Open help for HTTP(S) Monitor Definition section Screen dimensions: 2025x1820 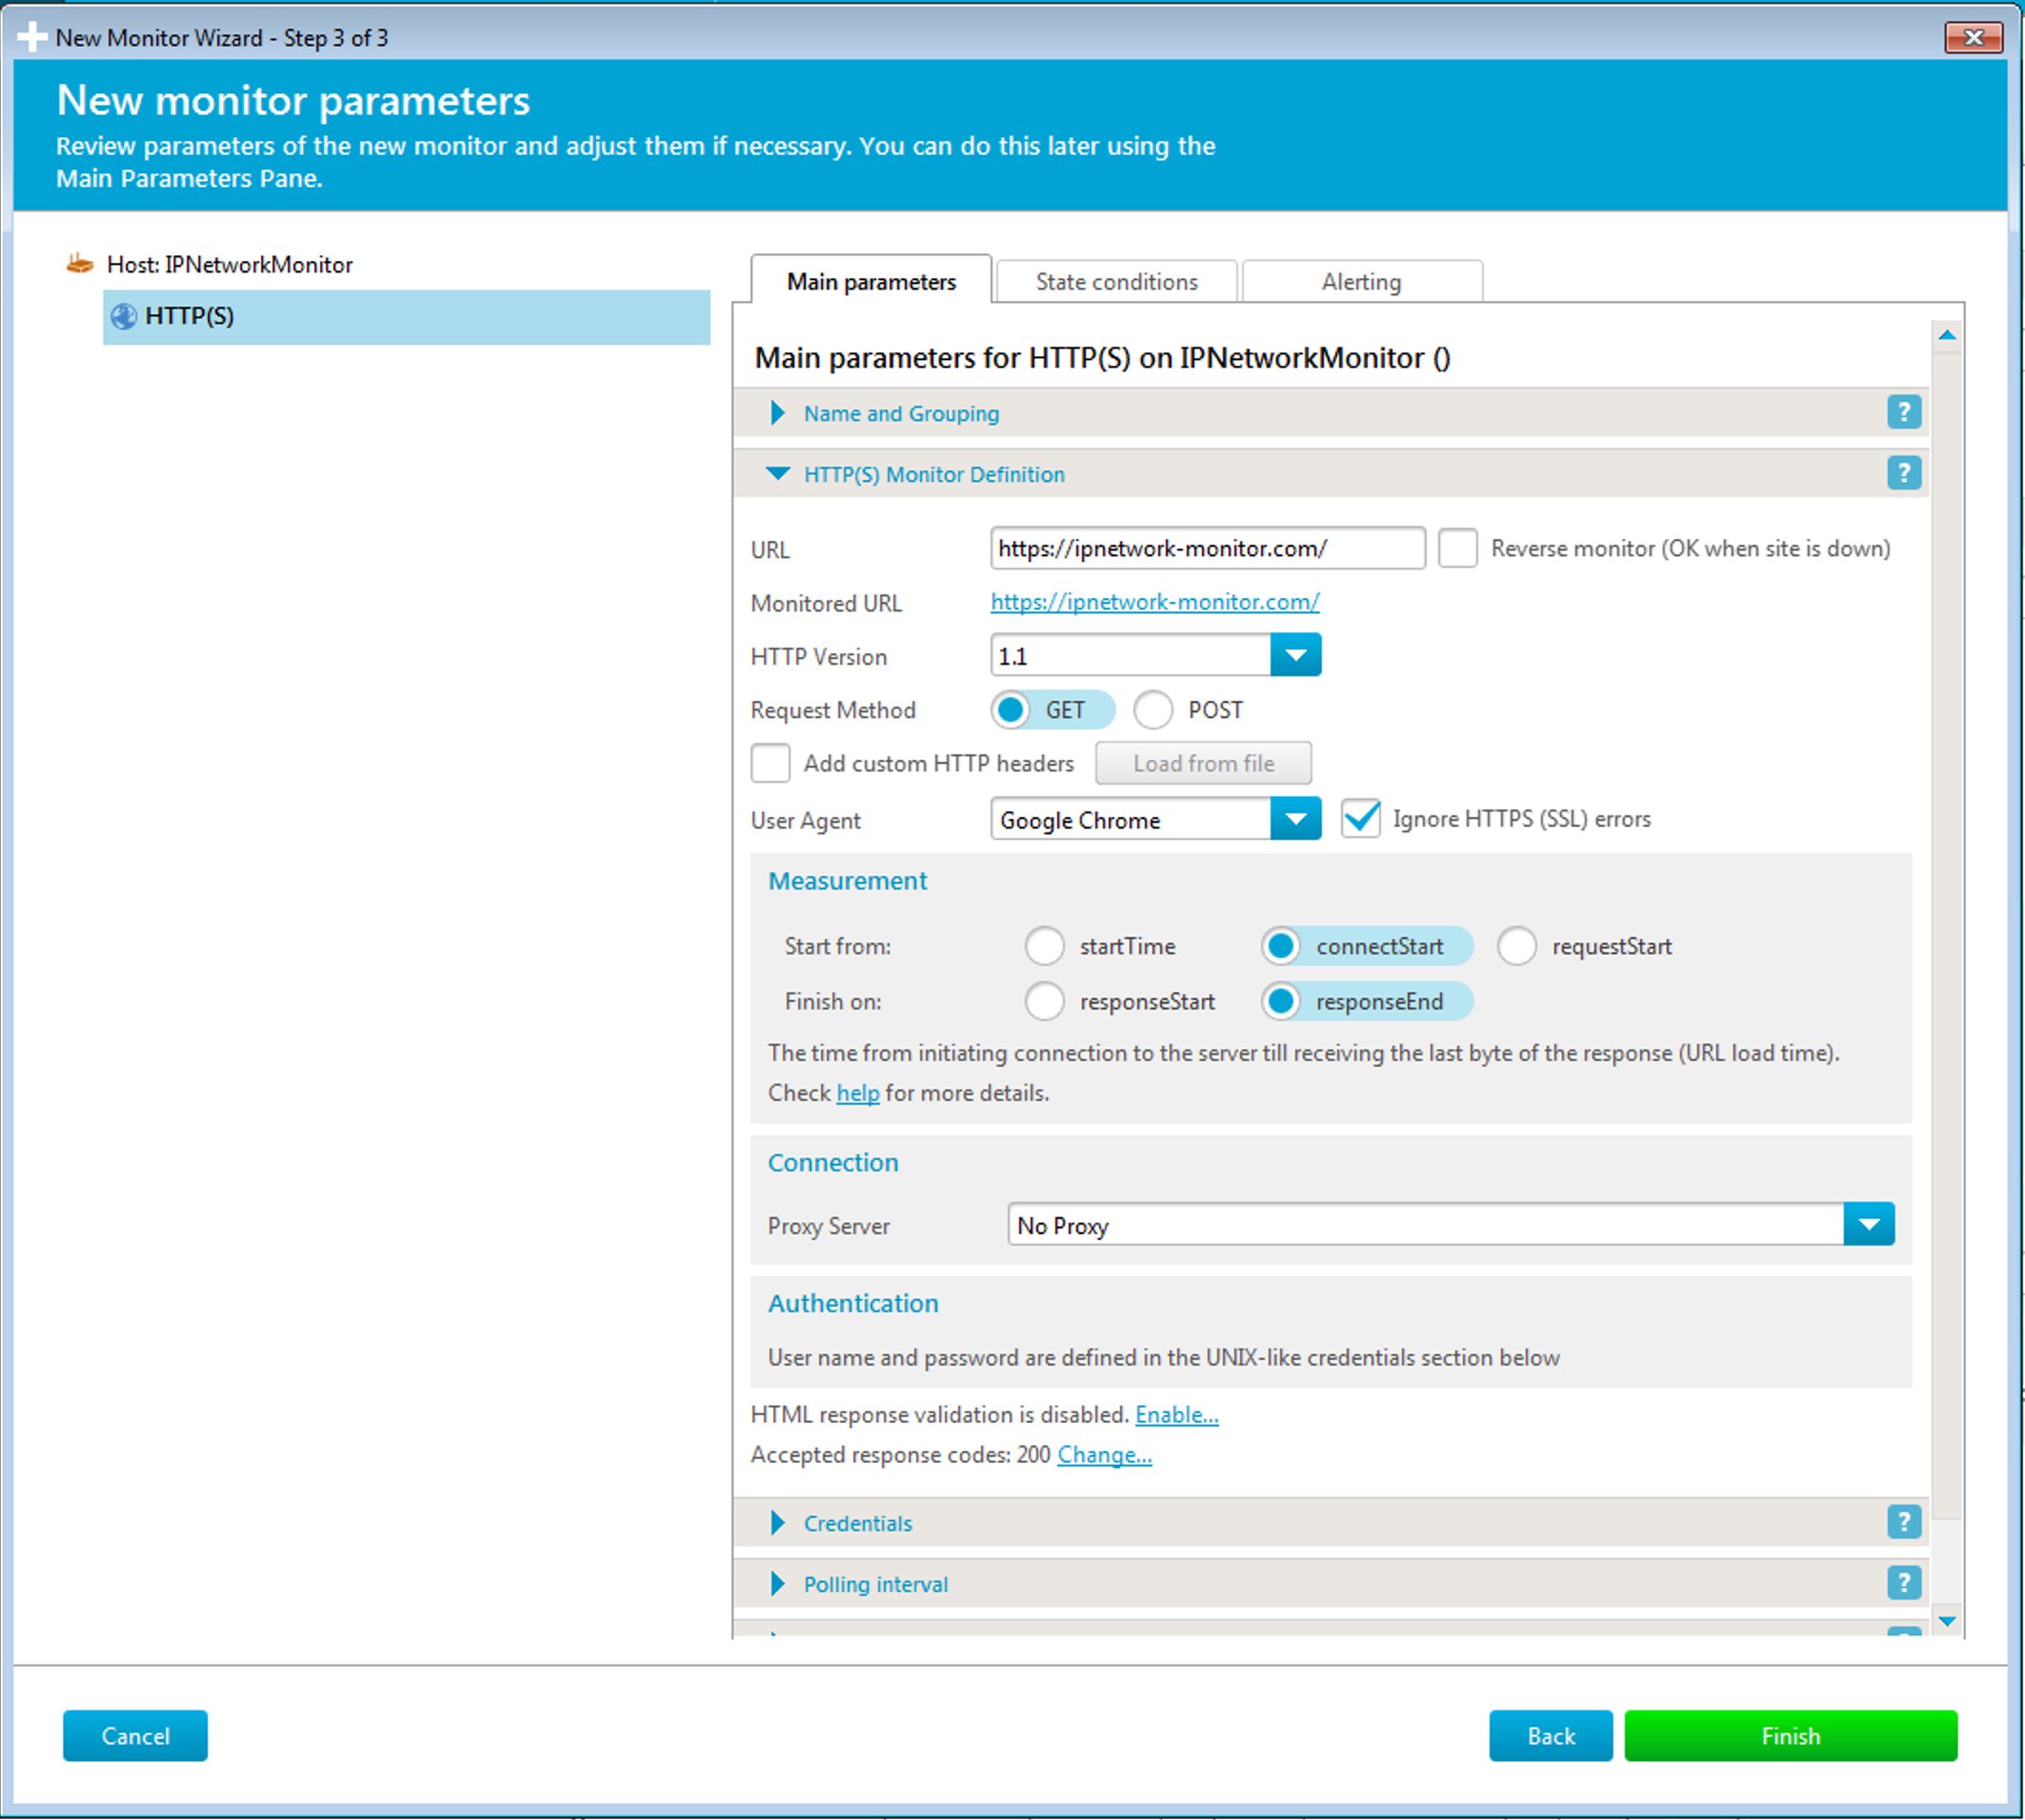click(x=1903, y=473)
